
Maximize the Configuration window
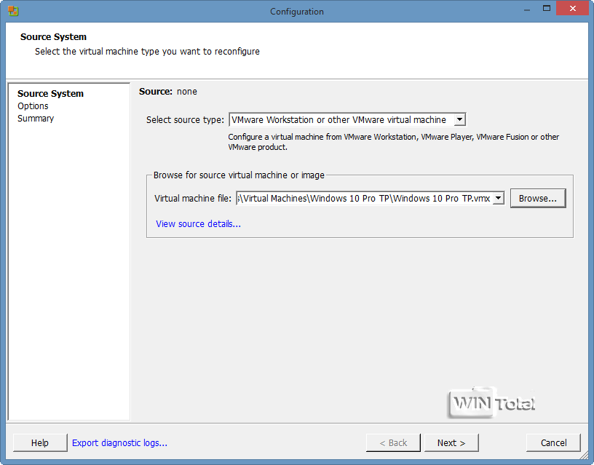point(546,9)
